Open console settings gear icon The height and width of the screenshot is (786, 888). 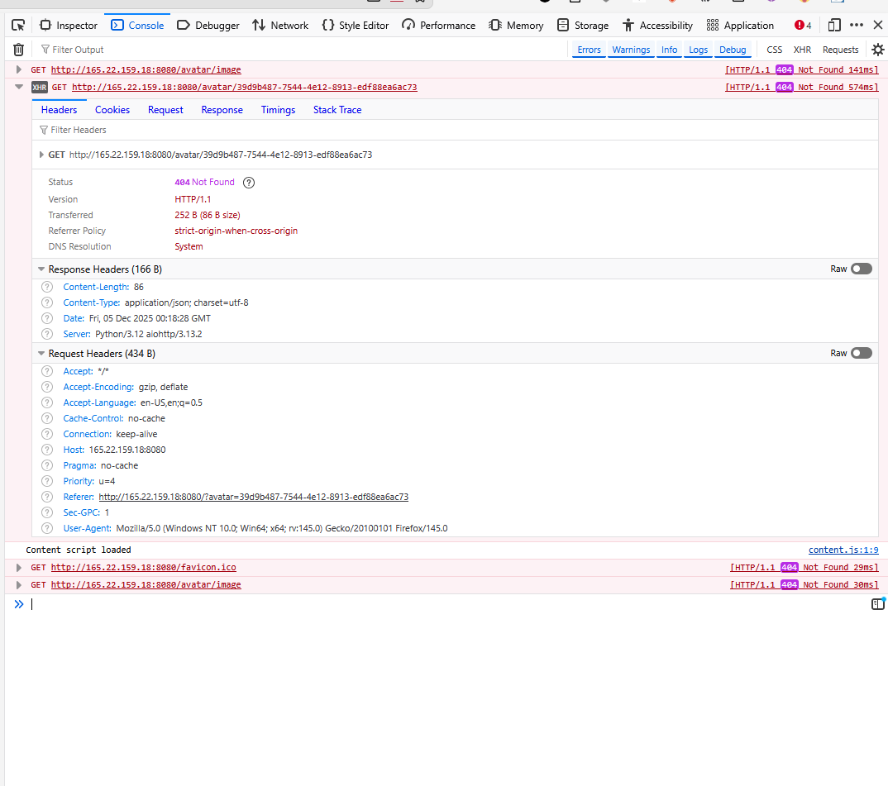[877, 50]
